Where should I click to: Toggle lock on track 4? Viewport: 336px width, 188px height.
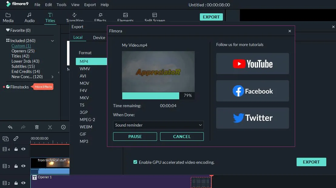click(x=16, y=149)
